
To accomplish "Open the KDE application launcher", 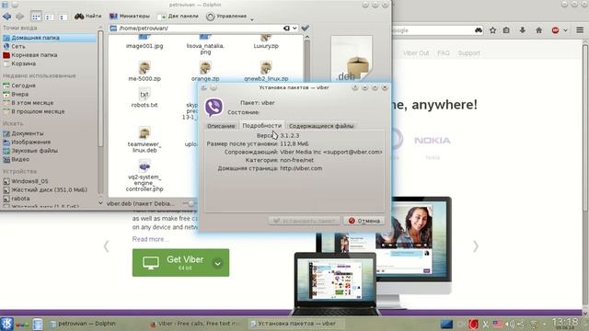I will click(x=6, y=324).
